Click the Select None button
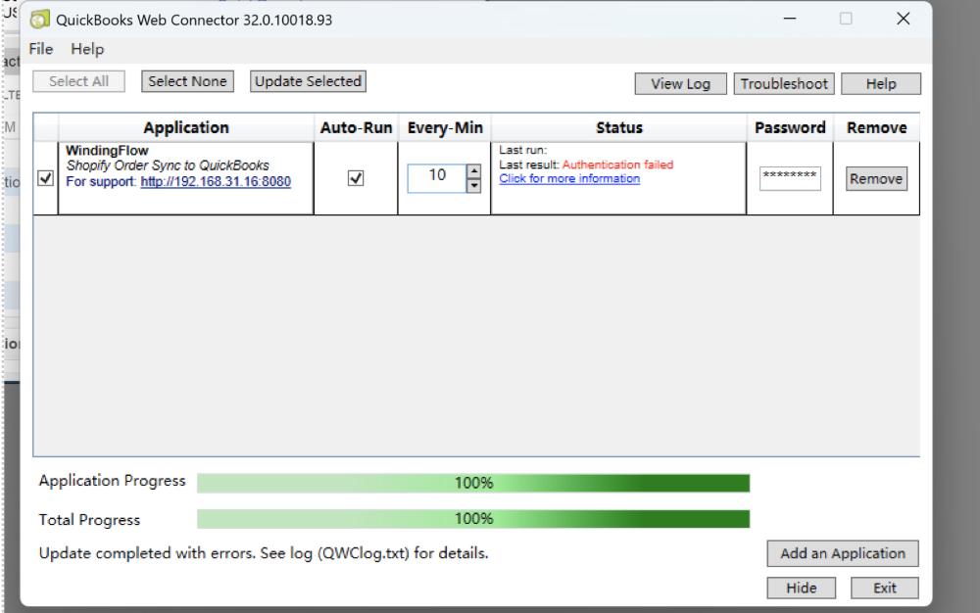This screenshot has height=613, width=980. (187, 81)
